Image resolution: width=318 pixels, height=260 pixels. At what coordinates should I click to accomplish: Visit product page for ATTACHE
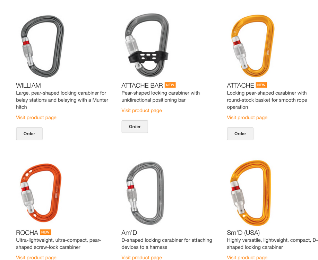pyautogui.click(x=247, y=118)
